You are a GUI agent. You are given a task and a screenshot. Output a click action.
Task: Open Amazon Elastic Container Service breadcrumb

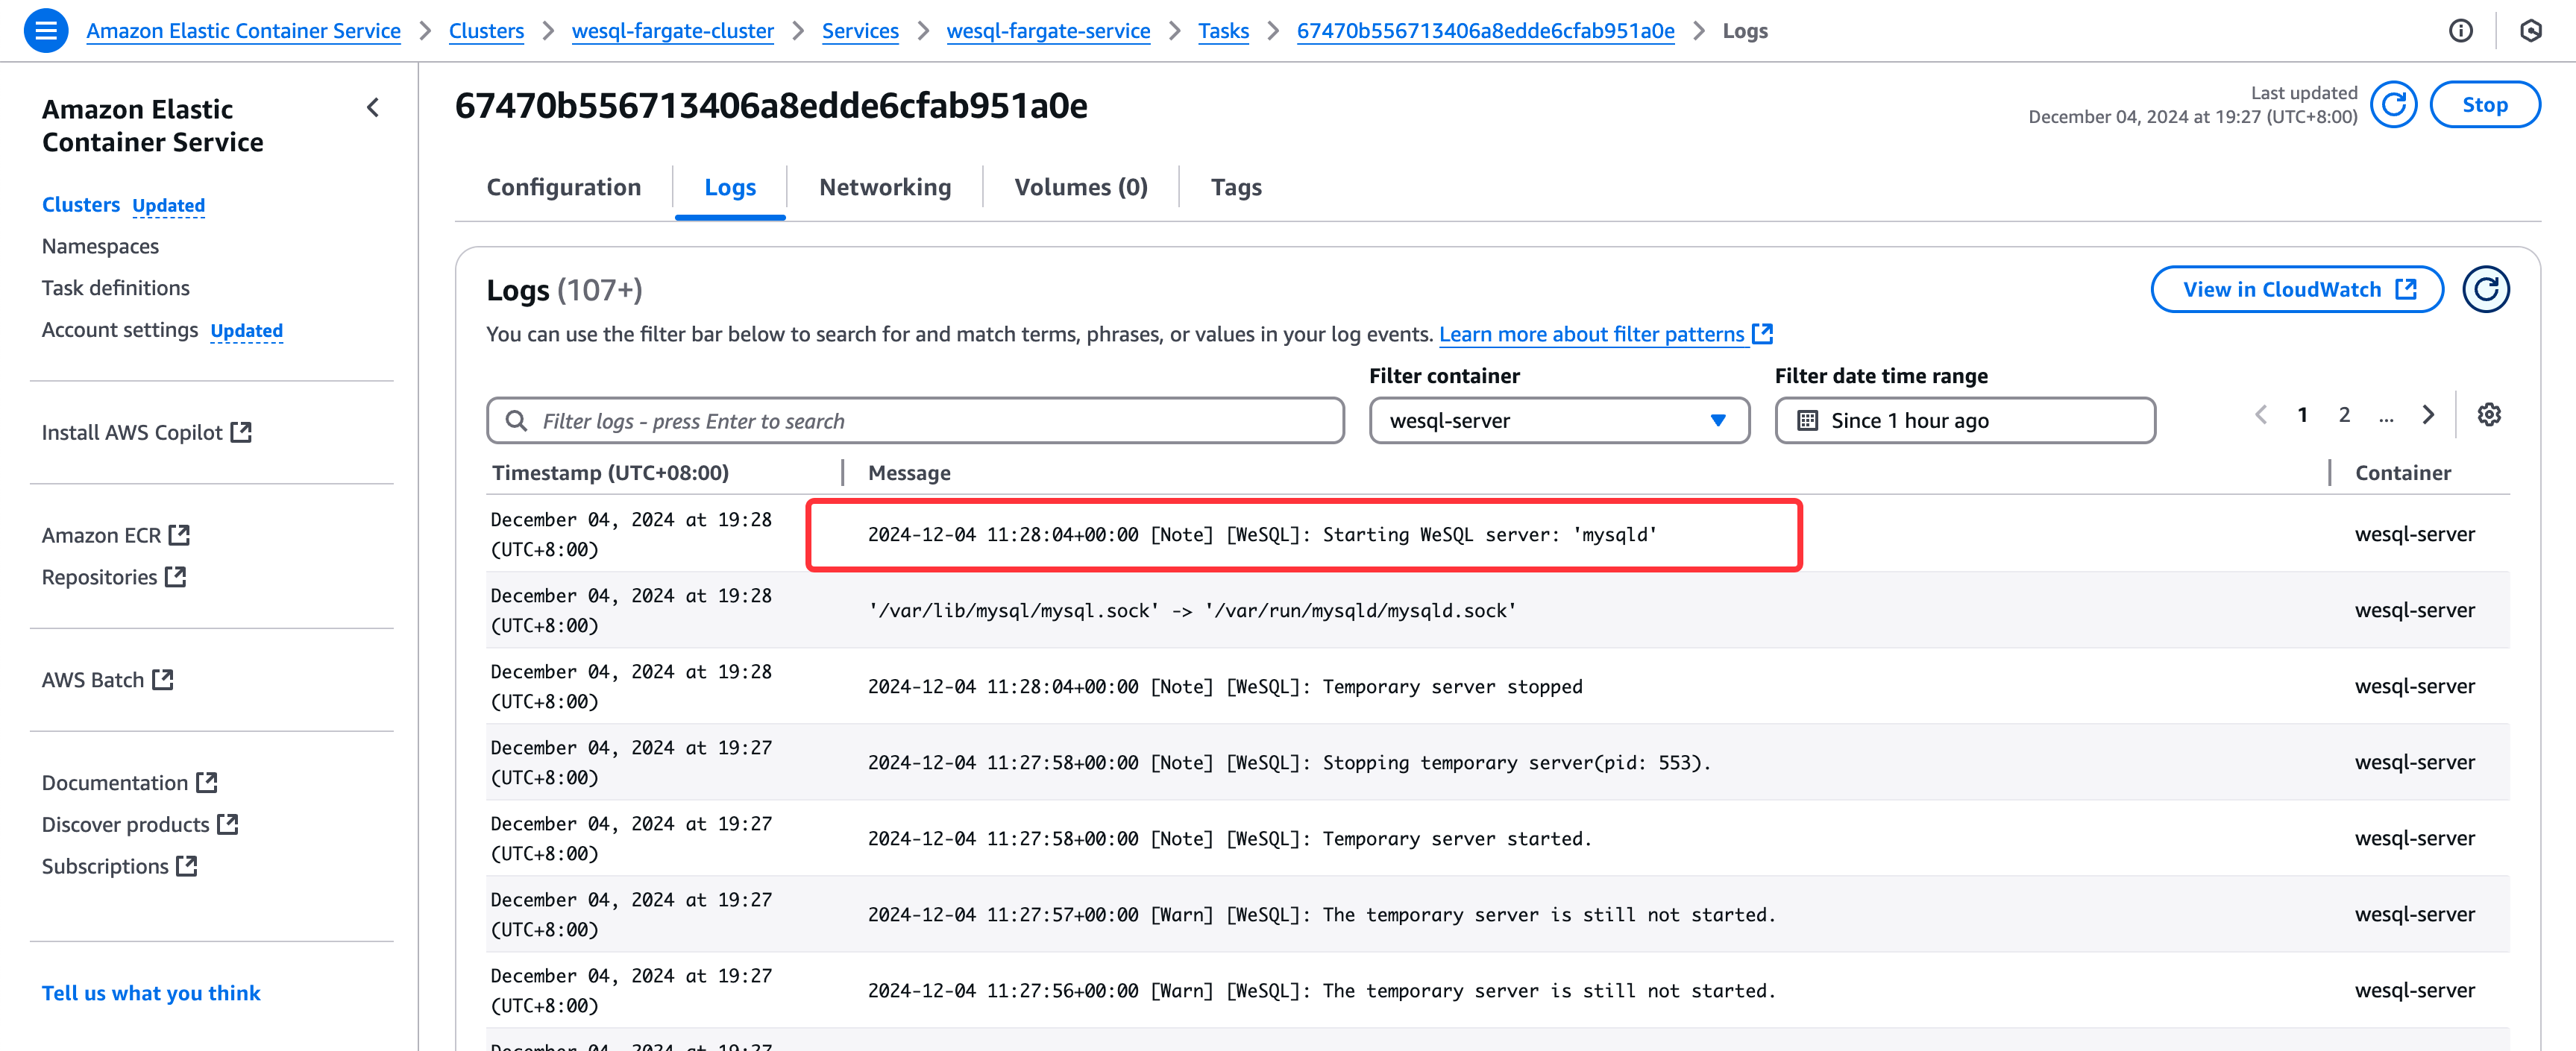point(243,31)
